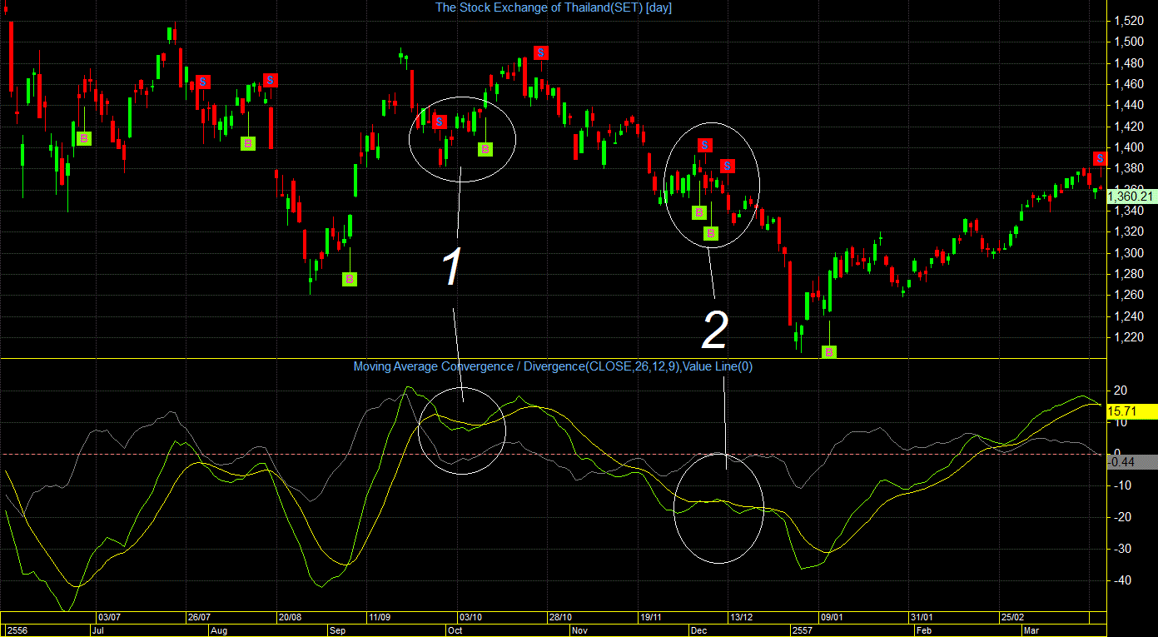Select the Mar month label
This screenshot has width=1158, height=637.
click(1031, 630)
